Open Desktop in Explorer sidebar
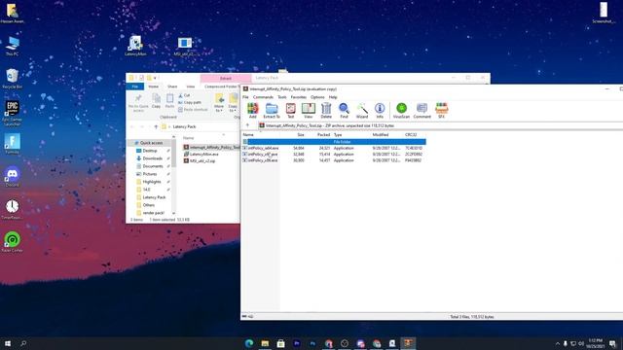This screenshot has width=623, height=350. point(149,151)
